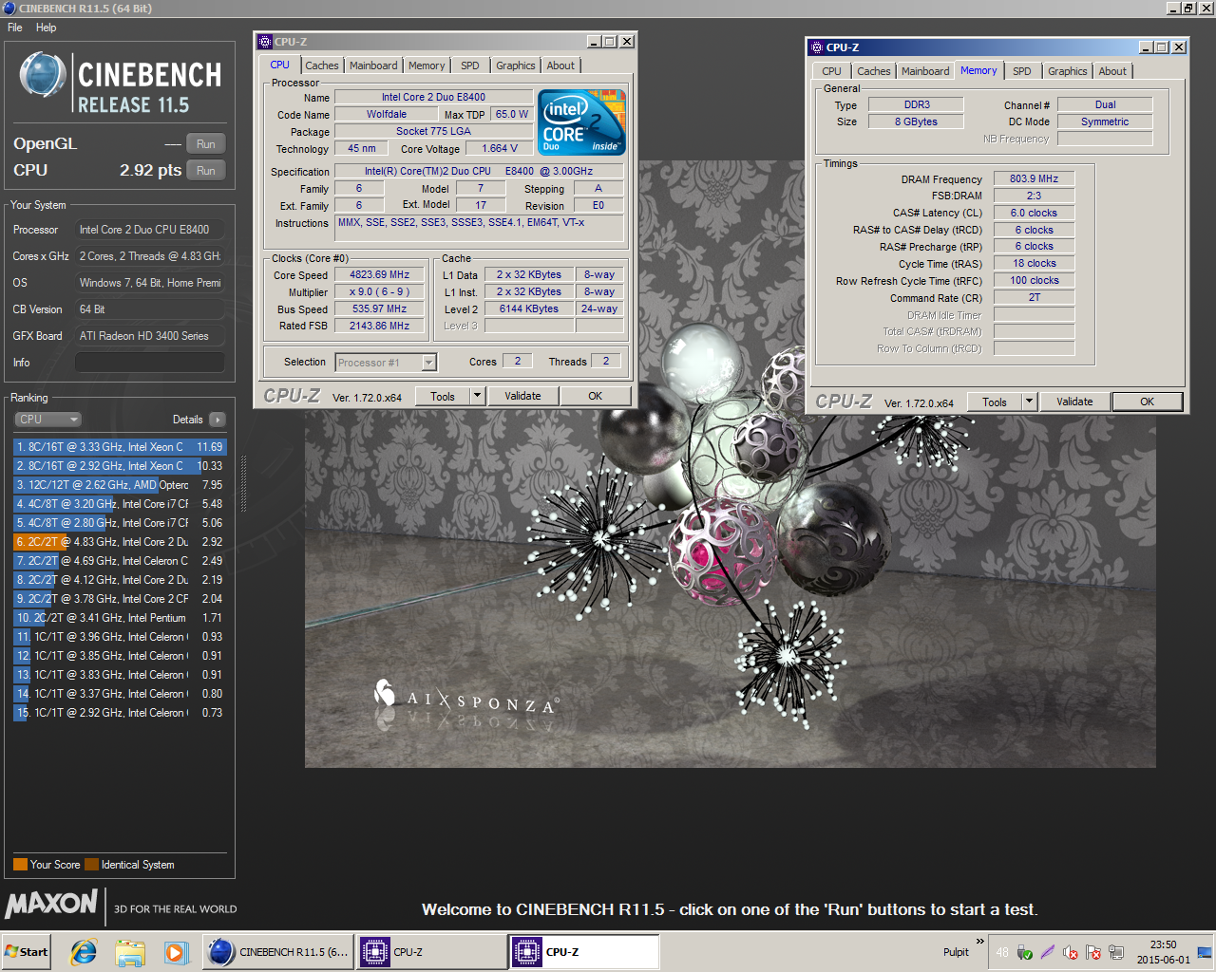Run the CPU benchmark test
1216x972 pixels.
[x=206, y=171]
